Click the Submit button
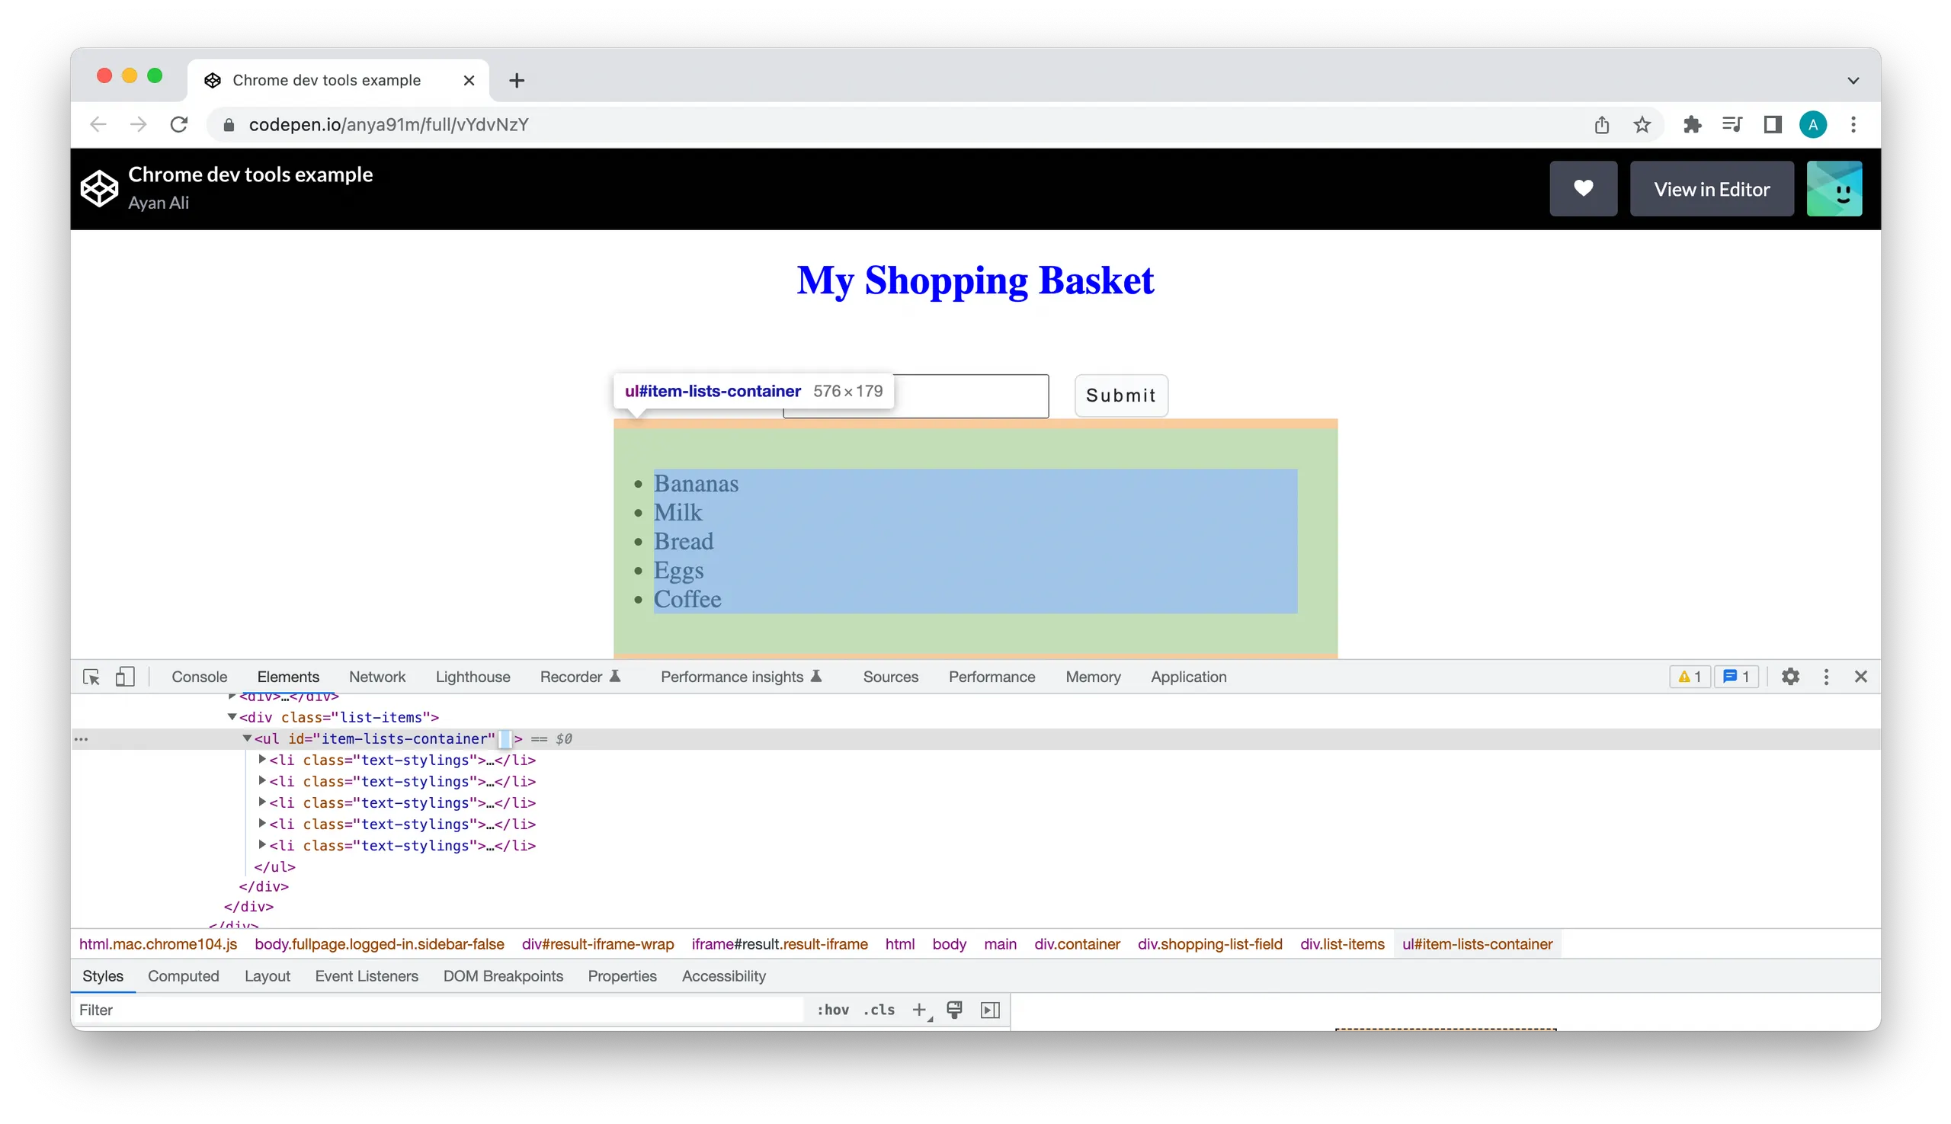This screenshot has width=1951, height=1124. (x=1120, y=395)
